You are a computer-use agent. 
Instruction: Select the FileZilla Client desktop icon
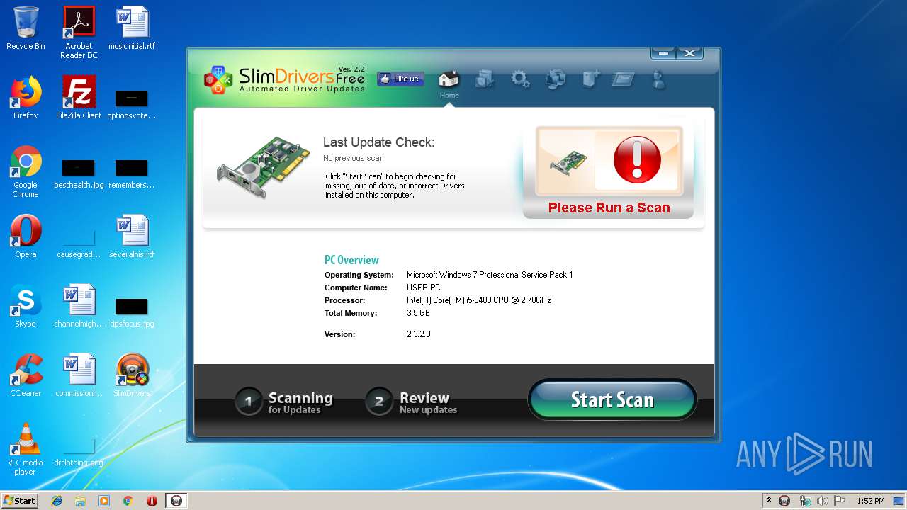(79, 98)
